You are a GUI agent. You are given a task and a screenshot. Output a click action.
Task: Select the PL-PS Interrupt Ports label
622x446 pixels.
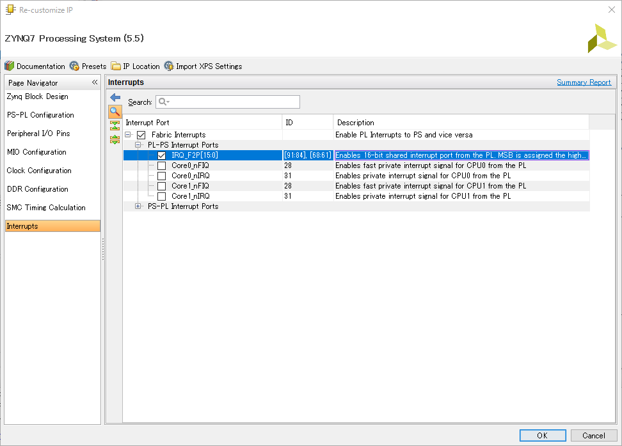(183, 145)
